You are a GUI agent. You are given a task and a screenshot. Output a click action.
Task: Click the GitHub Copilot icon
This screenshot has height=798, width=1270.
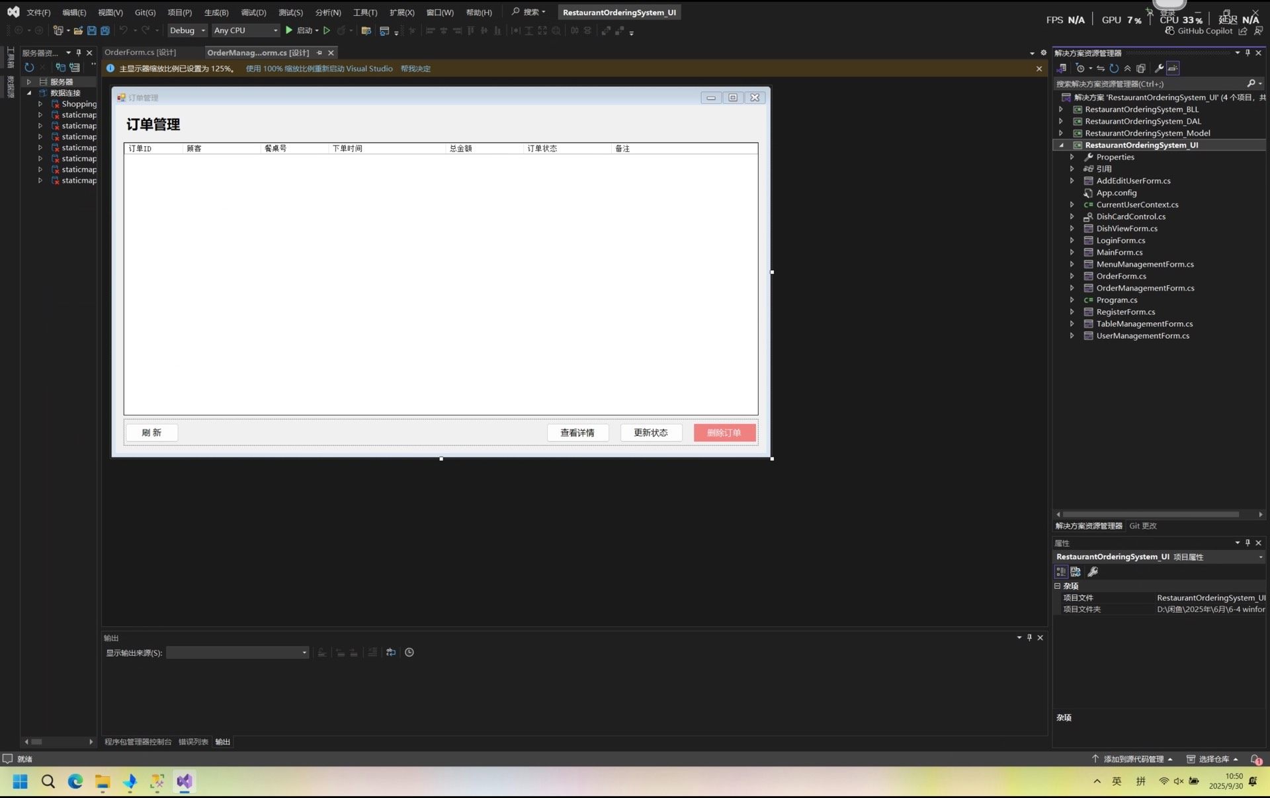click(1169, 31)
